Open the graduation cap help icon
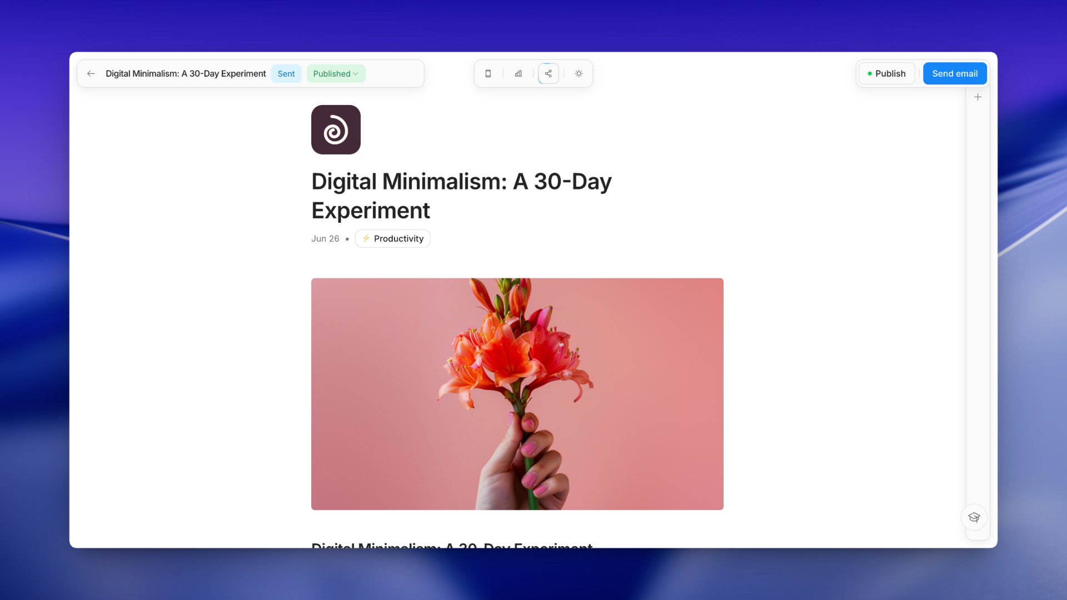This screenshot has height=600, width=1067. click(x=974, y=517)
